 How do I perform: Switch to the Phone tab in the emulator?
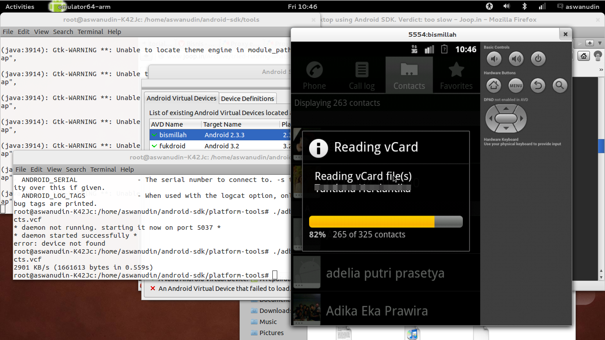[x=314, y=75]
